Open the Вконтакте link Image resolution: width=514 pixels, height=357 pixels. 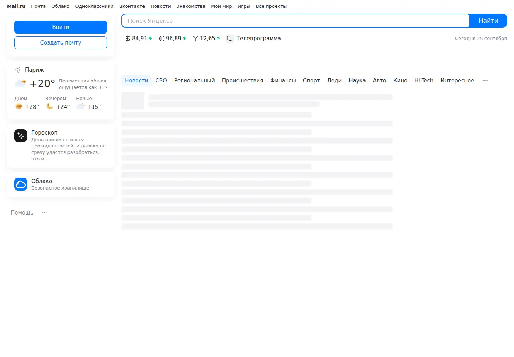click(x=132, y=6)
